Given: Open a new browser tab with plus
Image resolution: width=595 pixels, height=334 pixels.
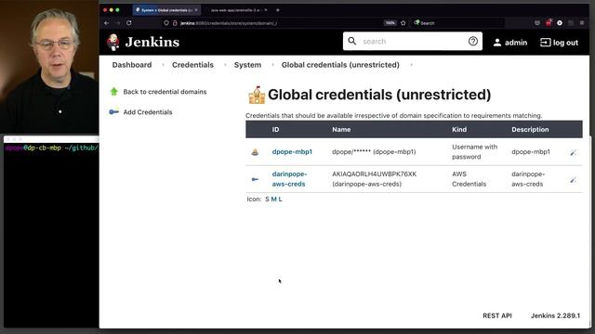Looking at the screenshot, I should tap(277, 10).
